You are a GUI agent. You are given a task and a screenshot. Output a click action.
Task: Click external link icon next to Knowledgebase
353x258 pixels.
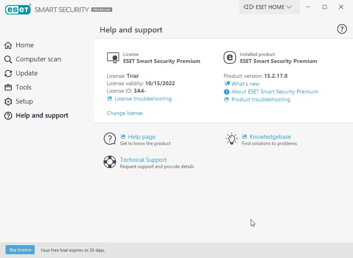(244, 137)
